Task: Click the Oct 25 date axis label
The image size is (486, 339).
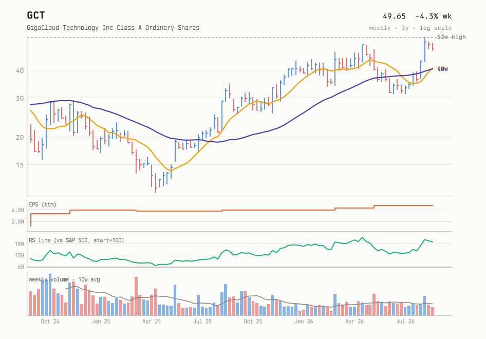Action: coord(253,322)
